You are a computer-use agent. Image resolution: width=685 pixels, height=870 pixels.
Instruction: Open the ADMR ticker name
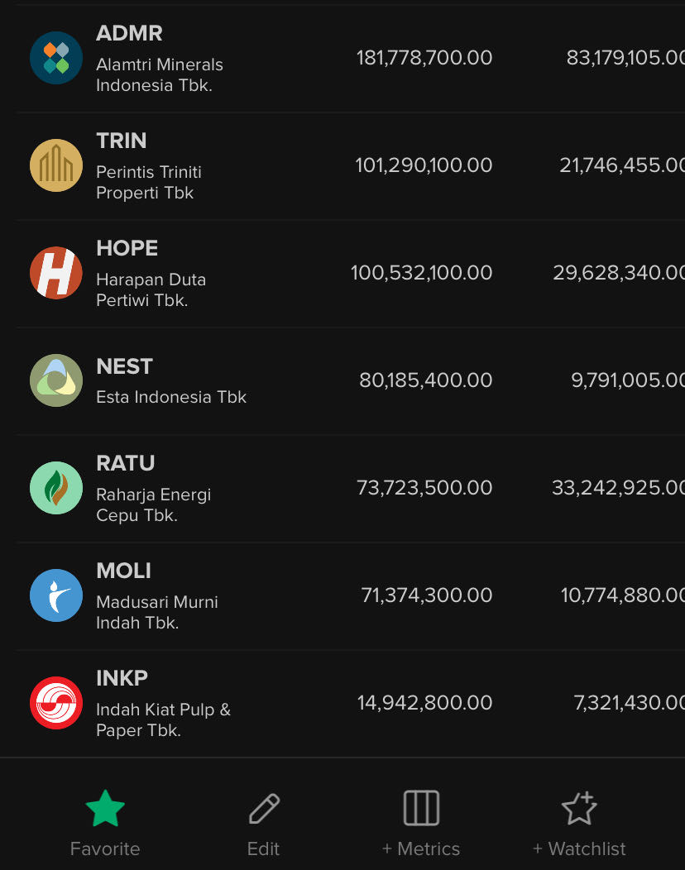click(129, 34)
